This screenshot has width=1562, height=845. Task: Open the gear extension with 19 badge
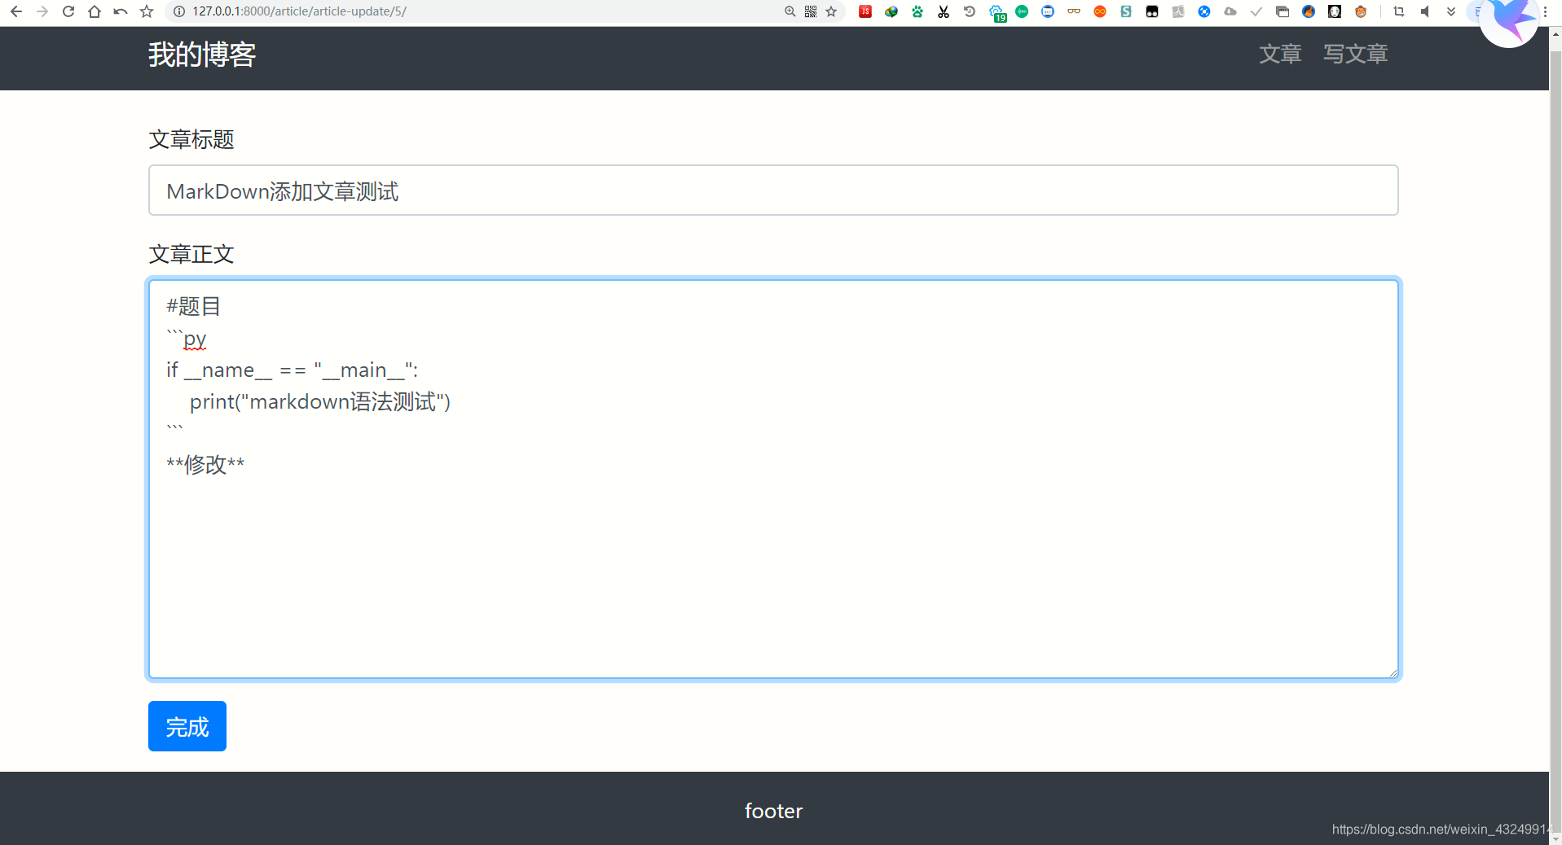997,12
